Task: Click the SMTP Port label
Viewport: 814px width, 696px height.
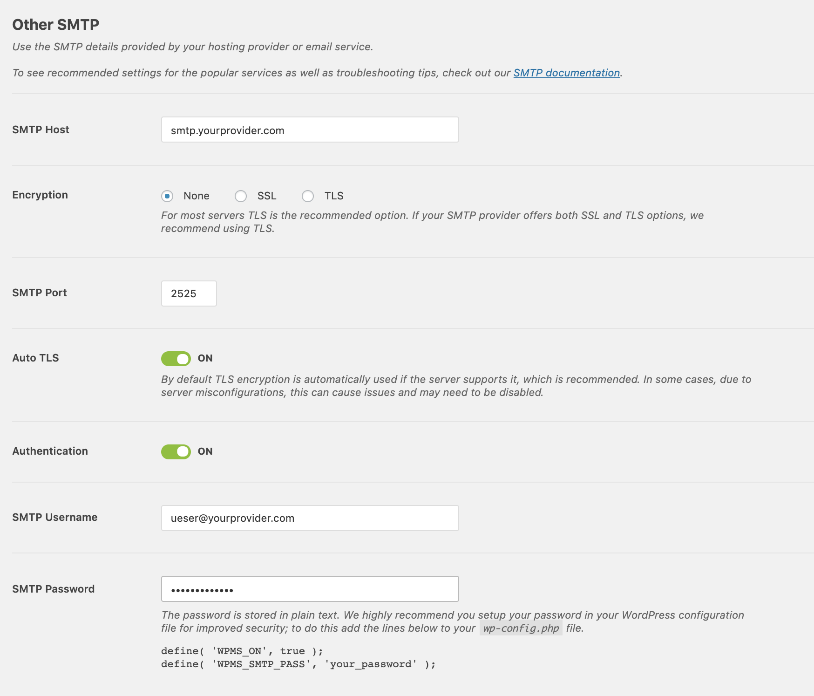Action: (40, 293)
